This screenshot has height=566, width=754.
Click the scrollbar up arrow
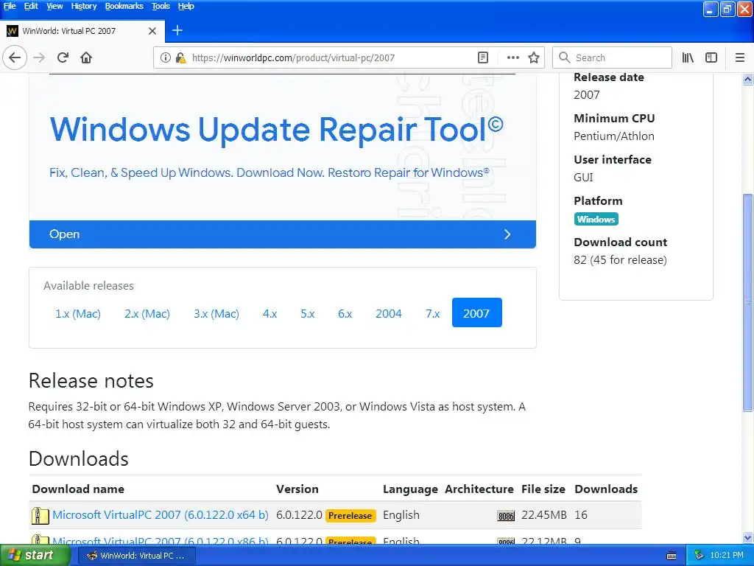click(x=748, y=80)
